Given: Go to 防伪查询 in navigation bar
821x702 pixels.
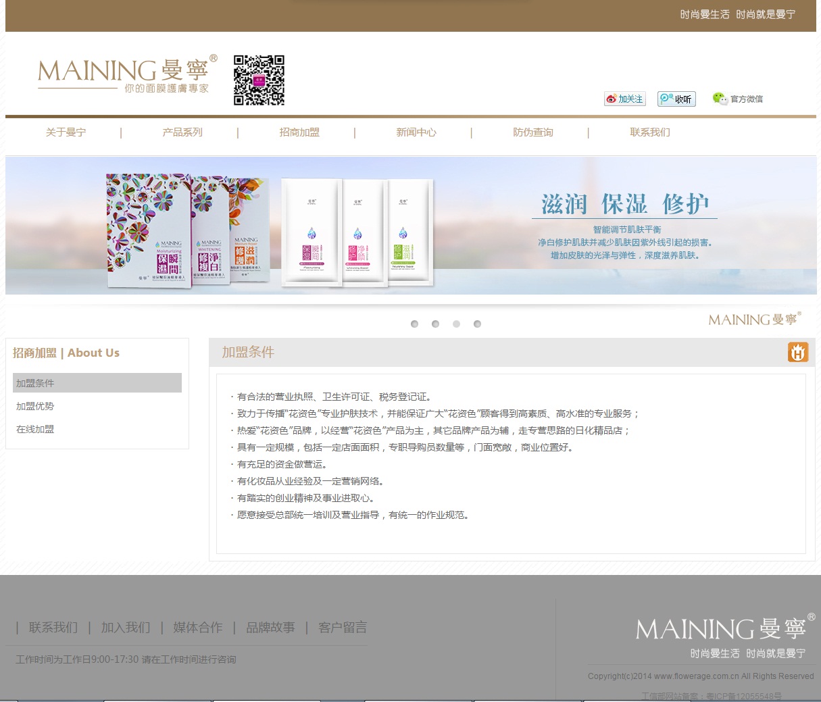Looking at the screenshot, I should pyautogui.click(x=533, y=132).
